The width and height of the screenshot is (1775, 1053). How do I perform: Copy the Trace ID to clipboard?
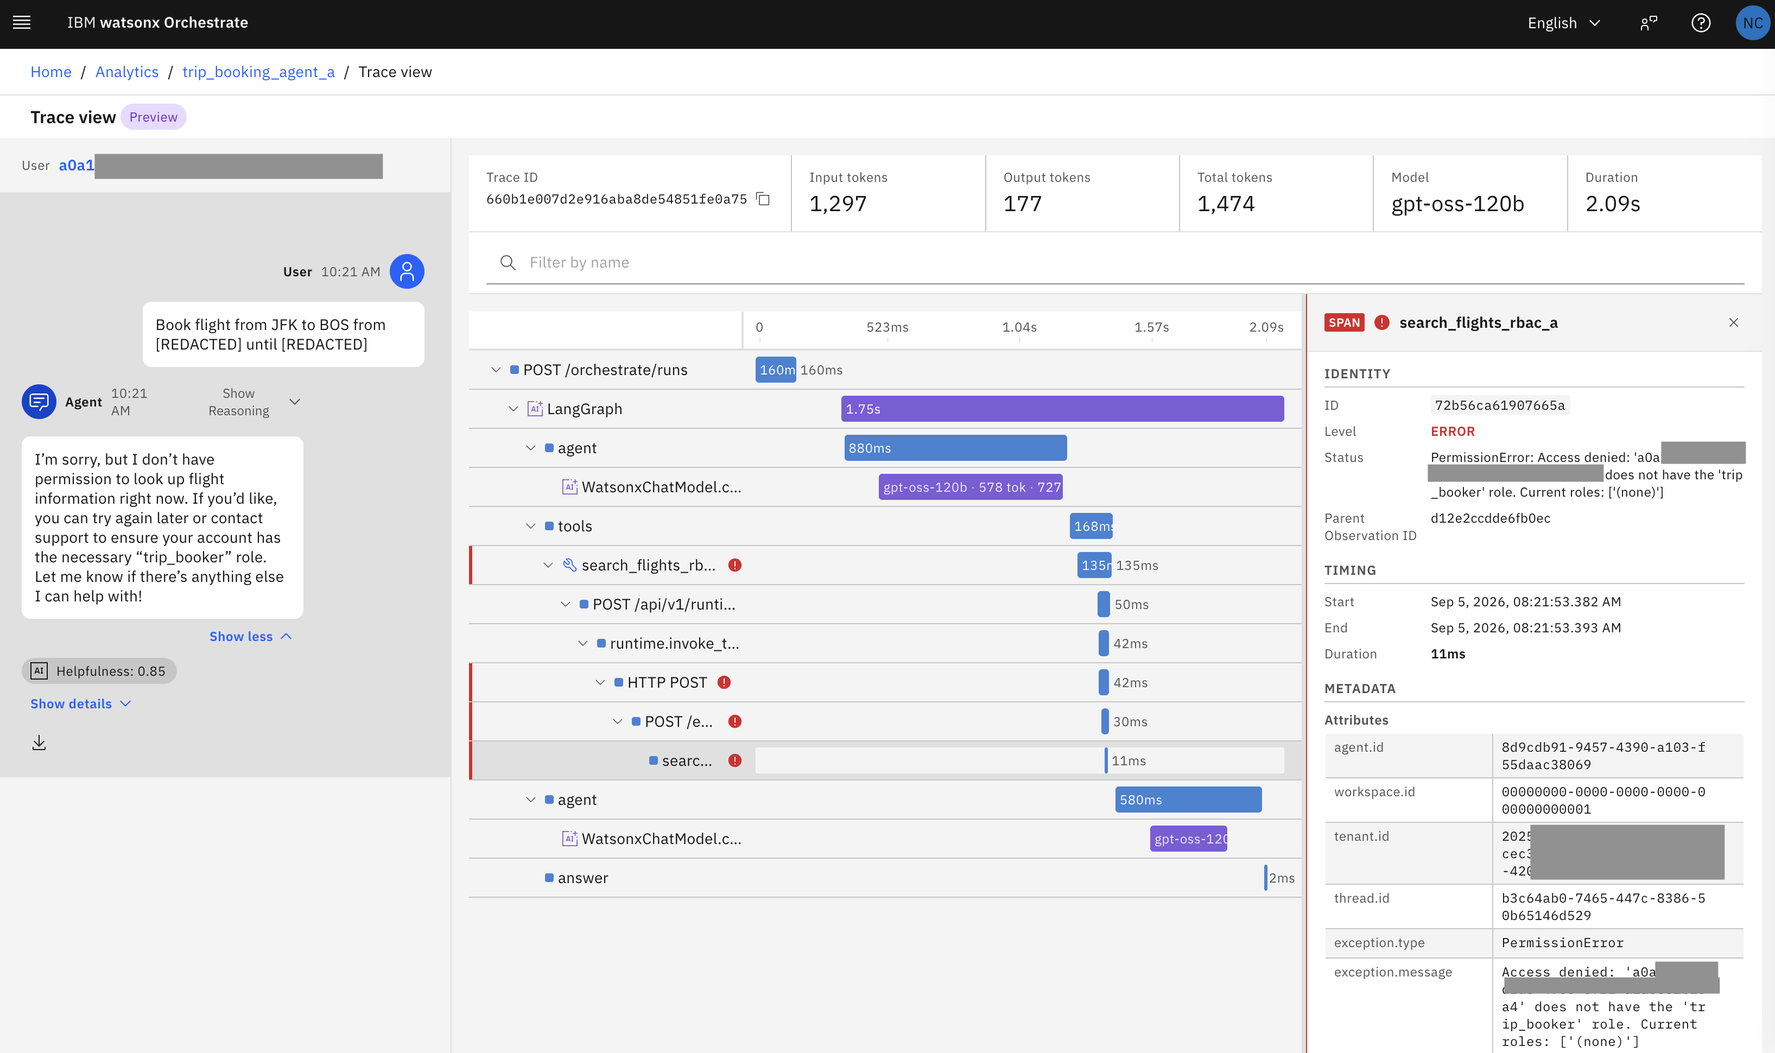click(x=763, y=199)
